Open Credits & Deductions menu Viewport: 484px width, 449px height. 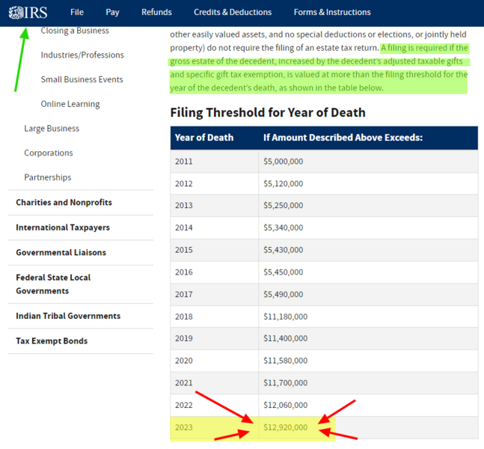point(233,12)
